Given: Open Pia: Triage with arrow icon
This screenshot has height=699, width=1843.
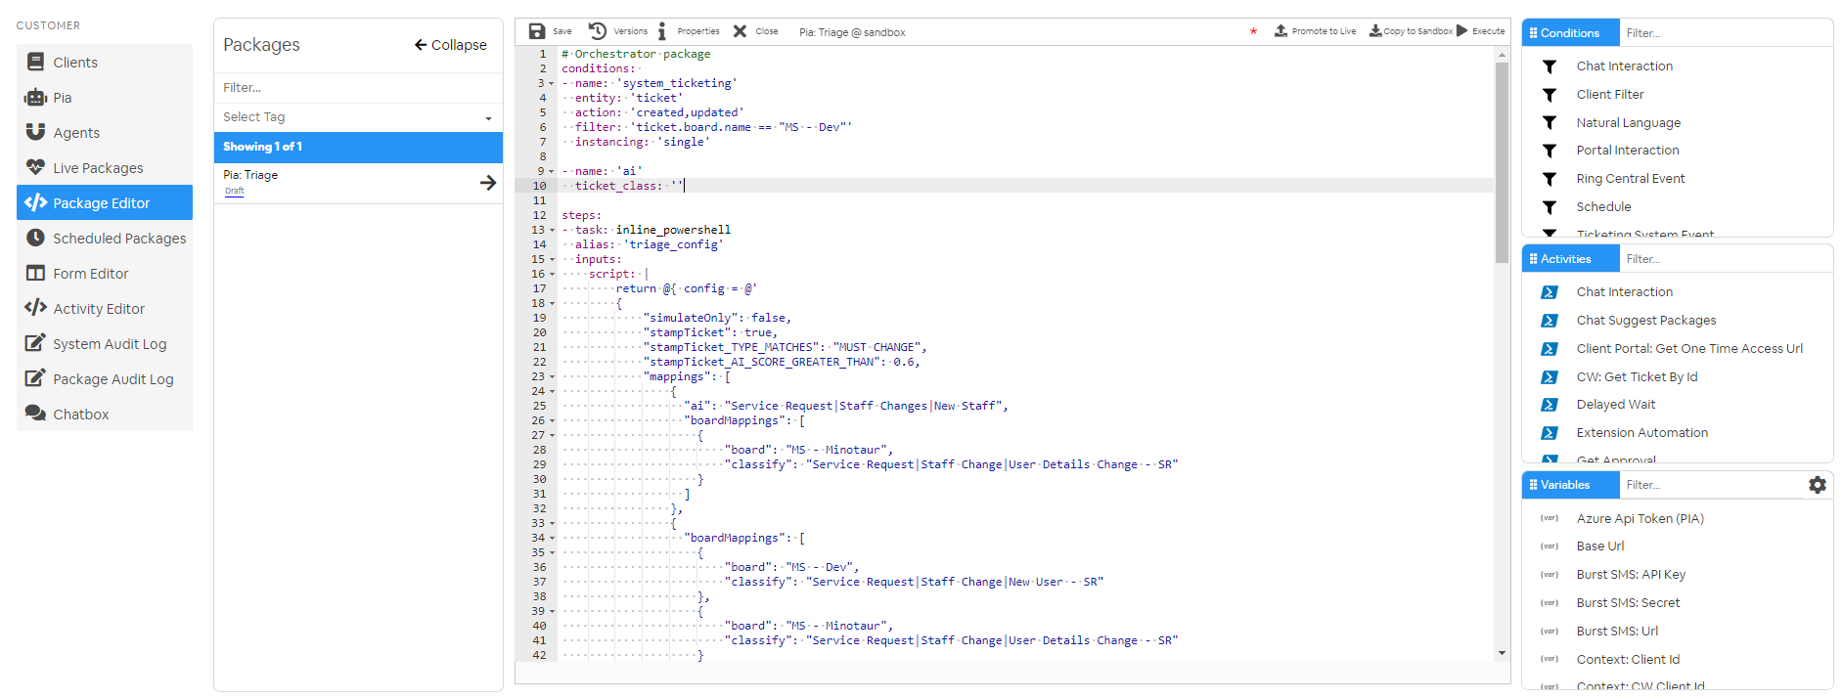Looking at the screenshot, I should [488, 183].
